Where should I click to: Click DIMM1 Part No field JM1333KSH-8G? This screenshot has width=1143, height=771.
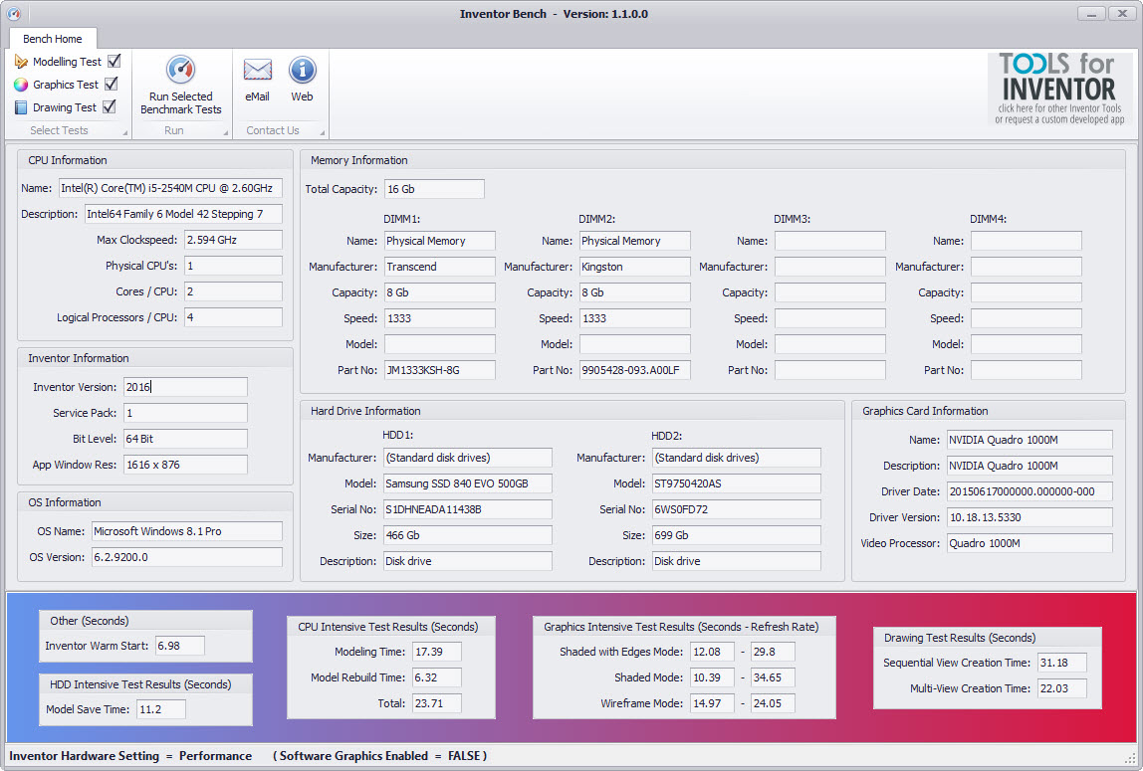(x=439, y=370)
